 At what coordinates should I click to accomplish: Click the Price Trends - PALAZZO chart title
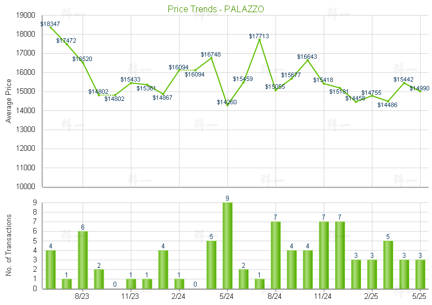coord(215,9)
